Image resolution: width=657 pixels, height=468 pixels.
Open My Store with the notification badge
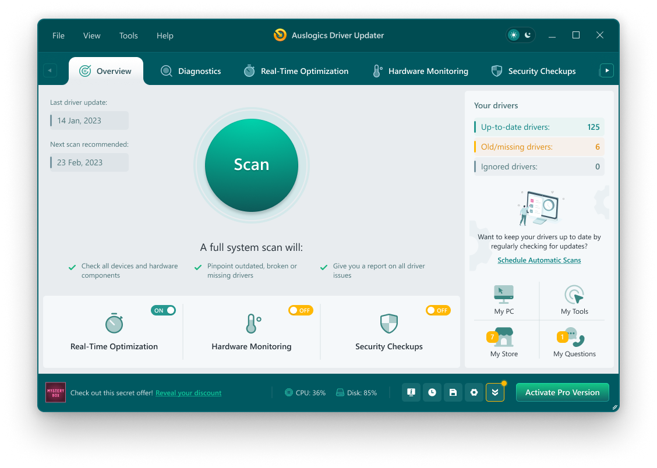[x=503, y=341]
